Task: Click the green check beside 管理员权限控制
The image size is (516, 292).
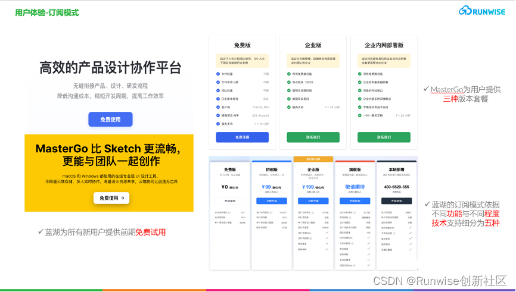Action: [289, 90]
